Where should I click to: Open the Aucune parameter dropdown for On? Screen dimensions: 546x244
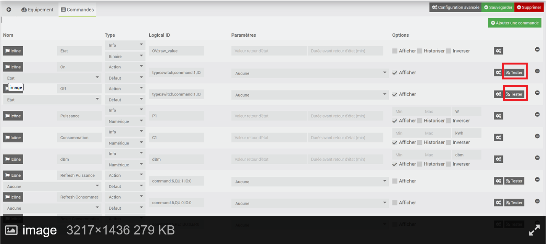309,73
